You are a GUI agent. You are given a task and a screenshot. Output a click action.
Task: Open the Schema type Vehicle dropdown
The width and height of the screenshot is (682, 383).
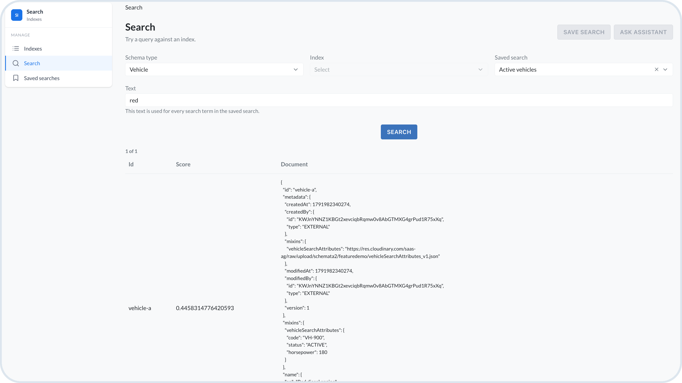214,70
